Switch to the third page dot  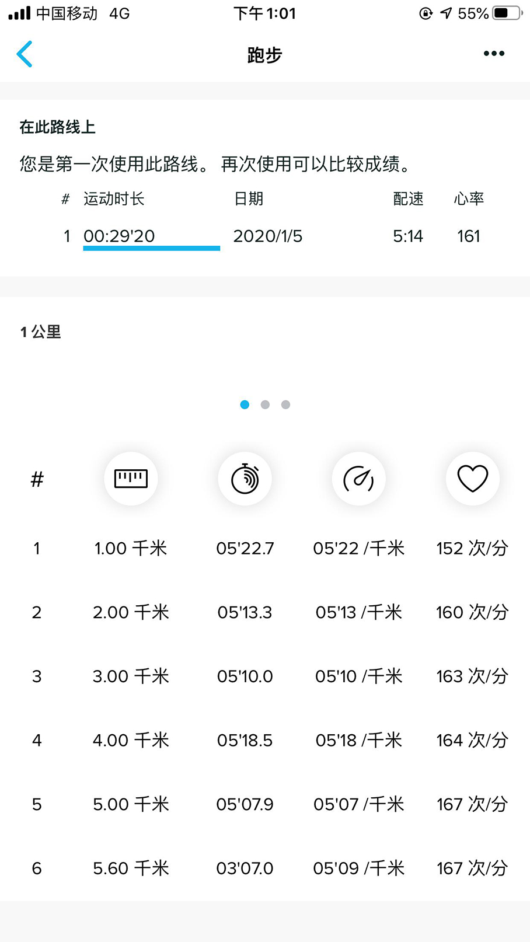(x=285, y=404)
